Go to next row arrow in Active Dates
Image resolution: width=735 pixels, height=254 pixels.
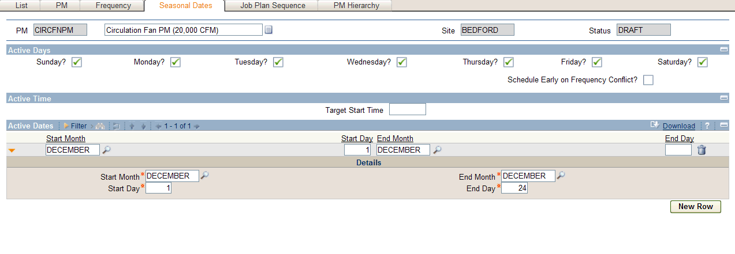pos(143,126)
